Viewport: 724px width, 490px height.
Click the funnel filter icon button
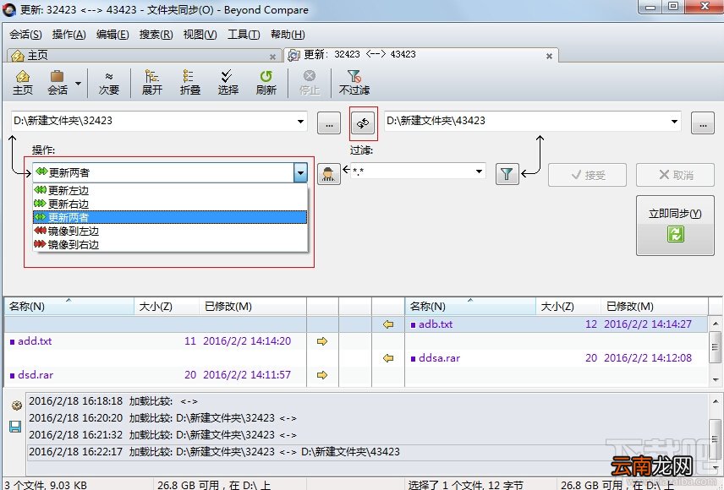pos(507,174)
